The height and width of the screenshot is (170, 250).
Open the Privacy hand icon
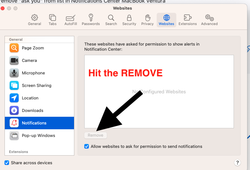click(x=148, y=18)
